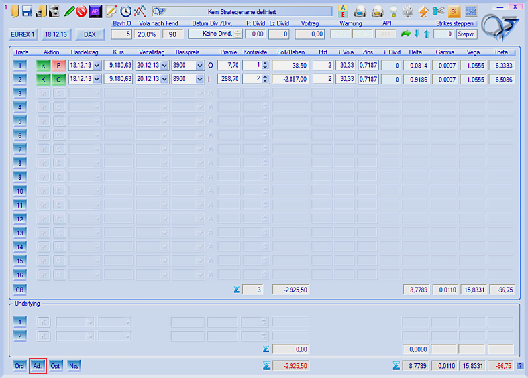Click the blue question mark help icon

[520, 366]
